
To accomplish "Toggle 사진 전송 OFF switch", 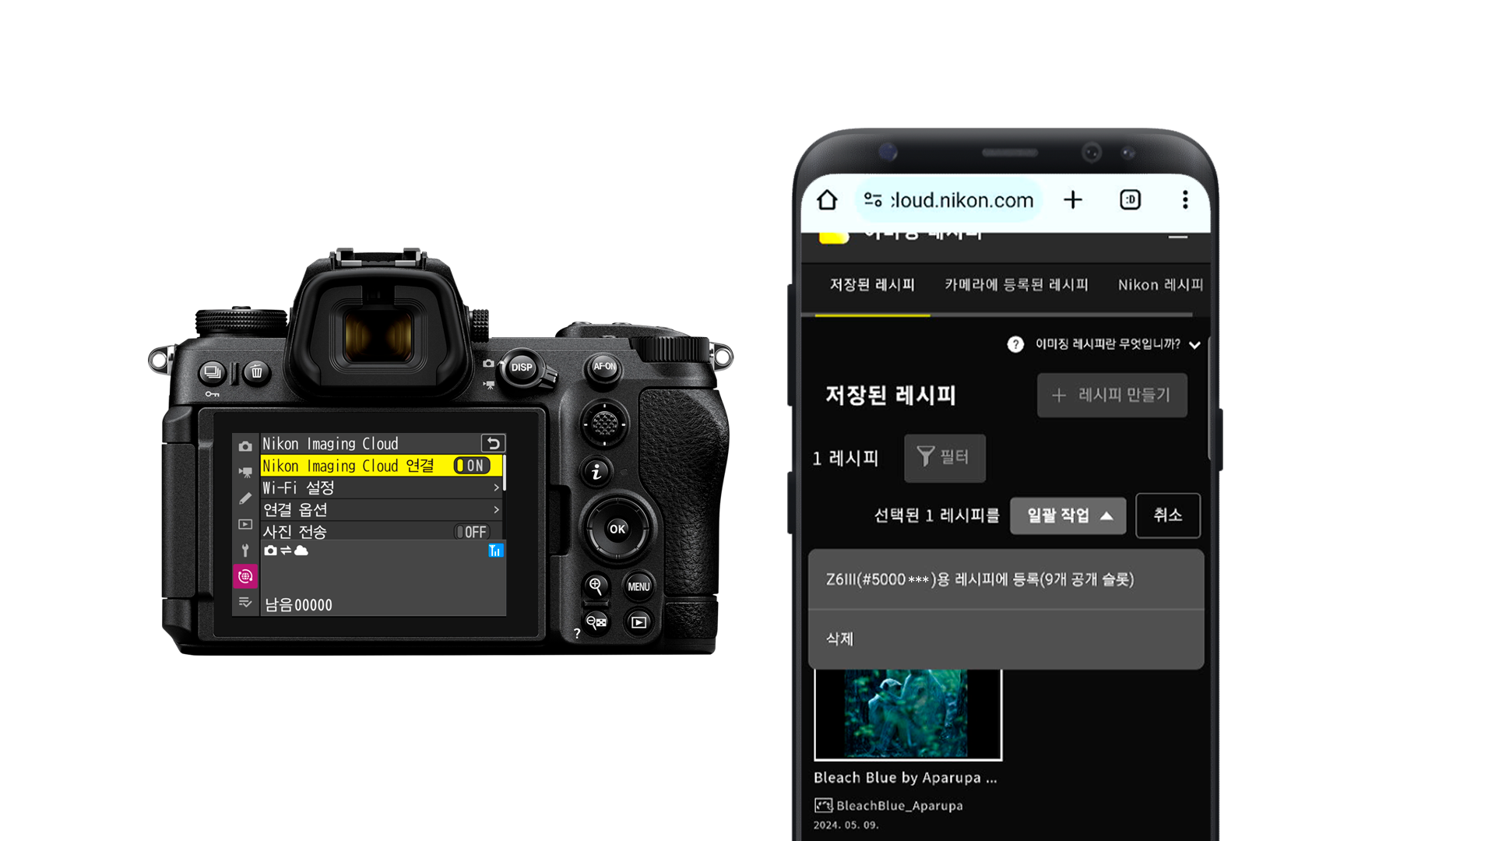I will pos(472,532).
